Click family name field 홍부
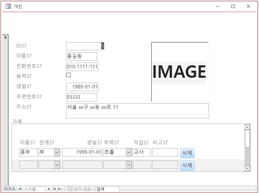Image resolution: width=259 pixels, height=193 pixels. 29,152
